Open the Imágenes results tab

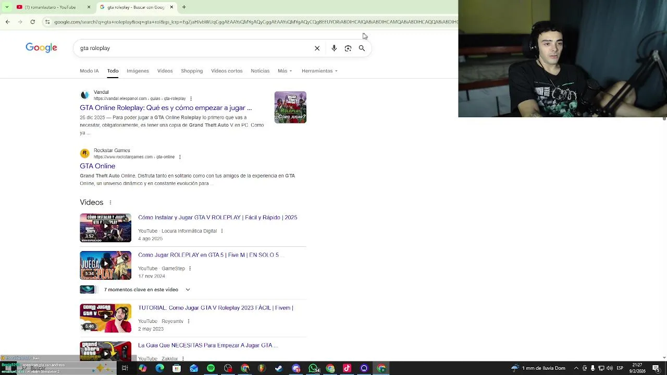tap(138, 71)
